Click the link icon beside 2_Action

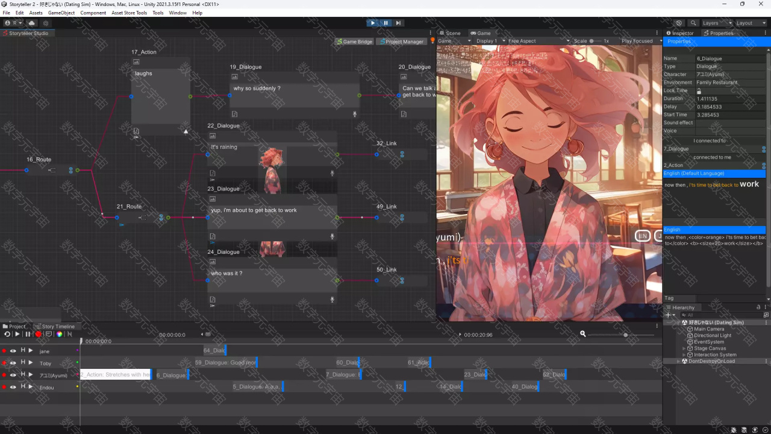click(x=764, y=165)
